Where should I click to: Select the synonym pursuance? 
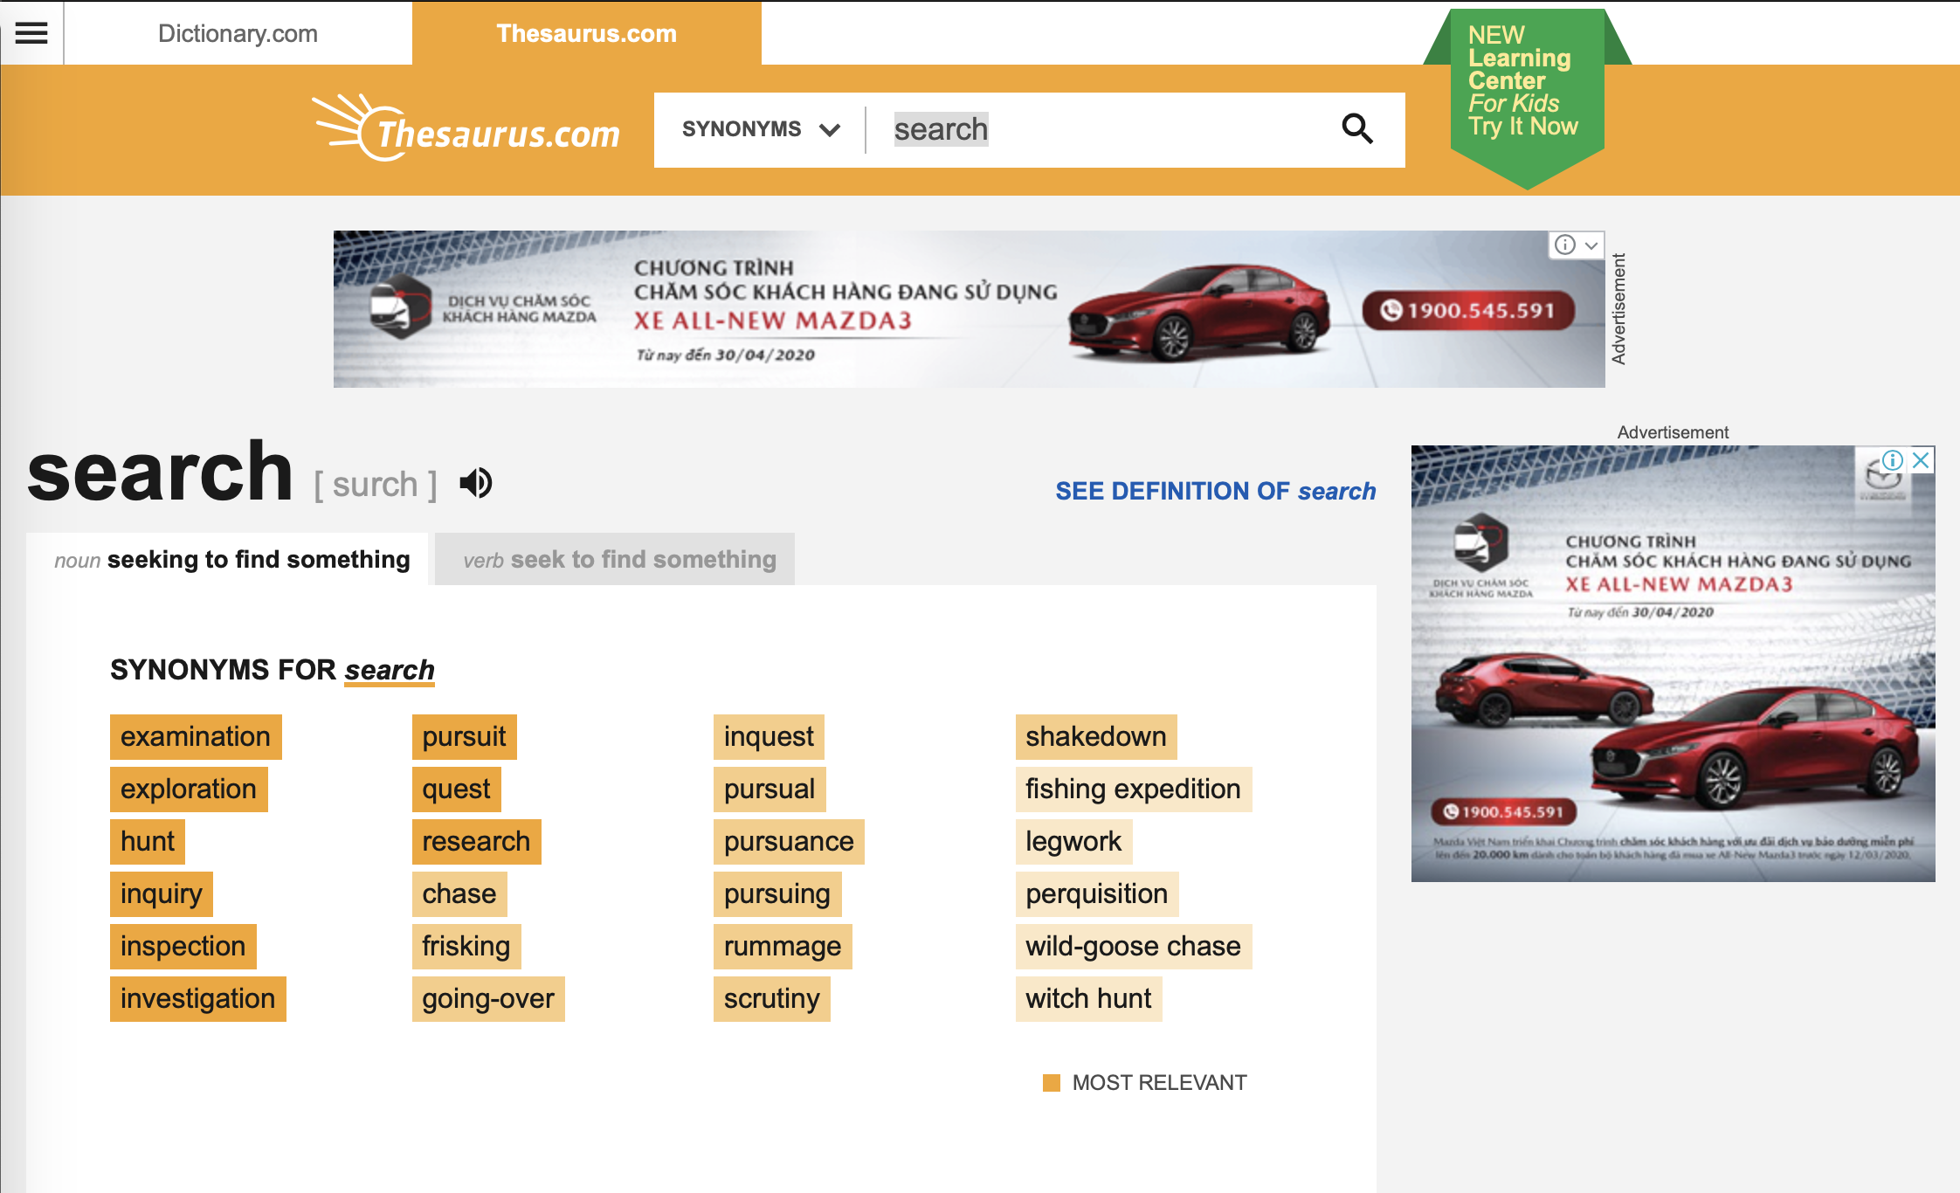coord(789,842)
